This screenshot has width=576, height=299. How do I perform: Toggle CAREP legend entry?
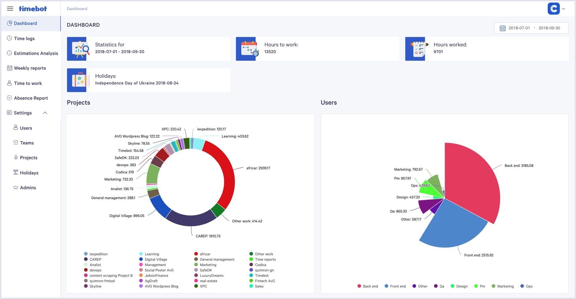click(x=93, y=259)
